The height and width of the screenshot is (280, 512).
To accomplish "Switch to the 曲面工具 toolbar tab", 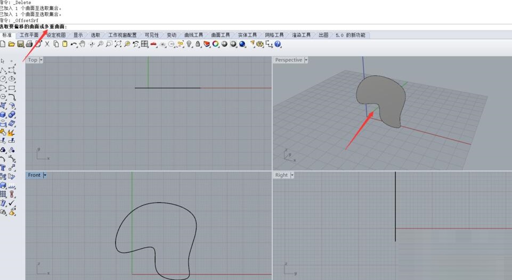I will coord(220,35).
